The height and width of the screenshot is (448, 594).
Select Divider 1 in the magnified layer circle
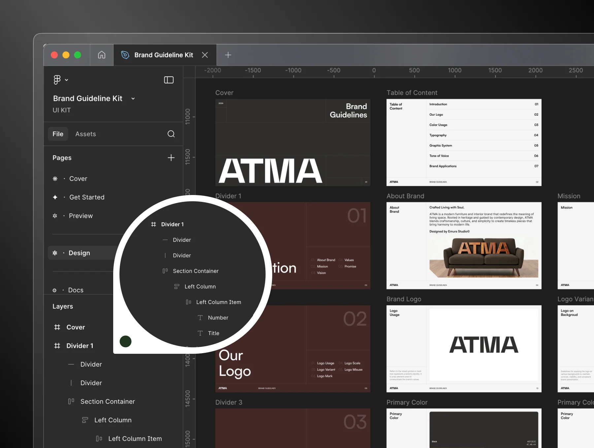pos(172,224)
